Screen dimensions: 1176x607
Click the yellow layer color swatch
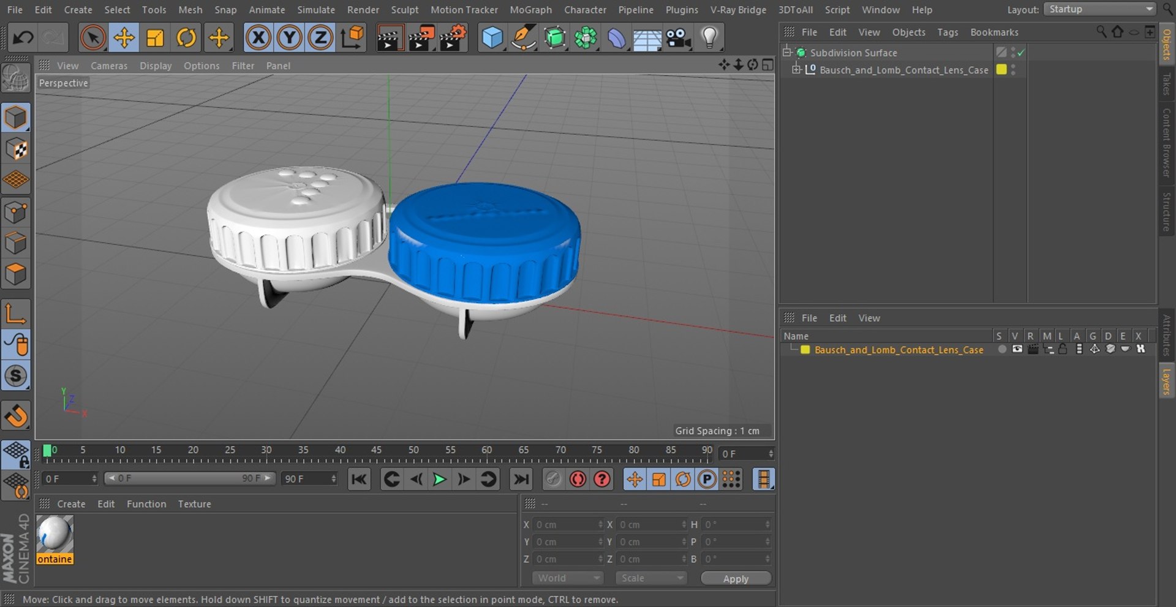click(805, 350)
